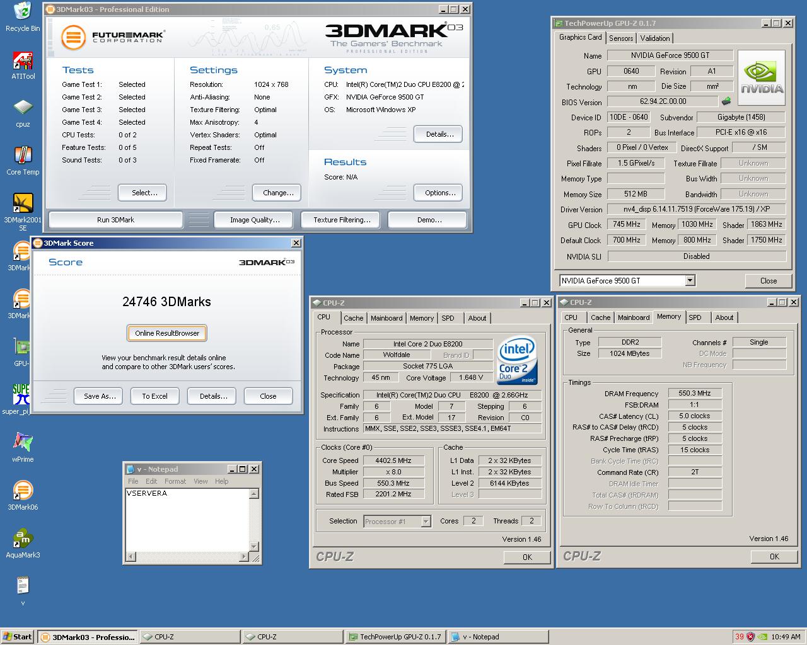Click Notepad vertical scrollbar down arrow
Image resolution: width=807 pixels, height=645 pixels.
click(x=254, y=547)
